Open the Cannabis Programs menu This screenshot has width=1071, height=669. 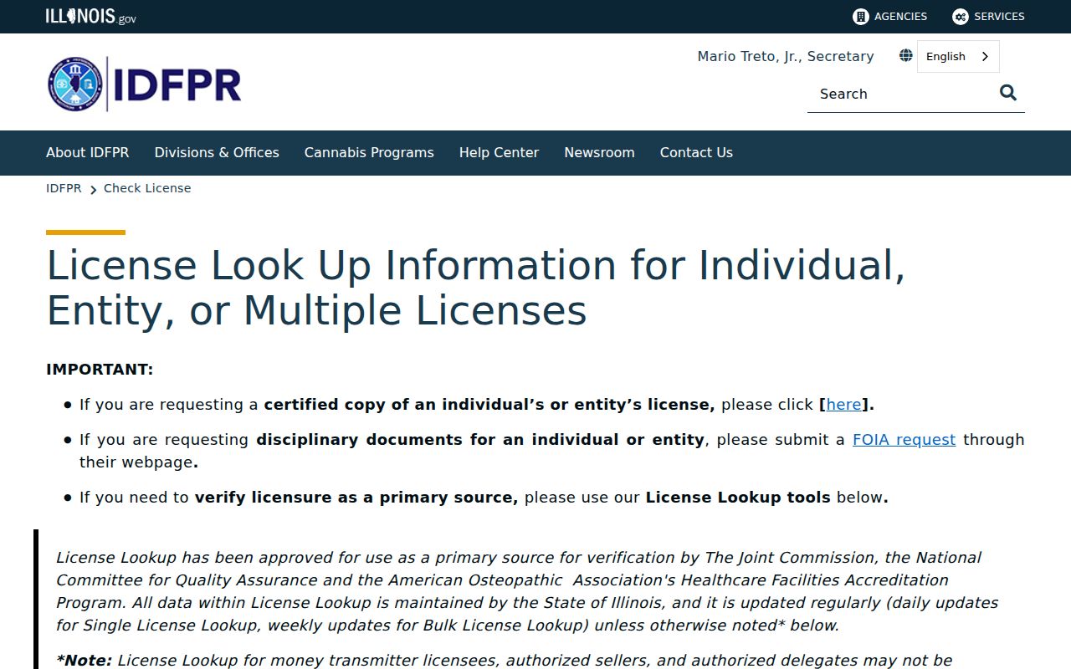tap(369, 152)
